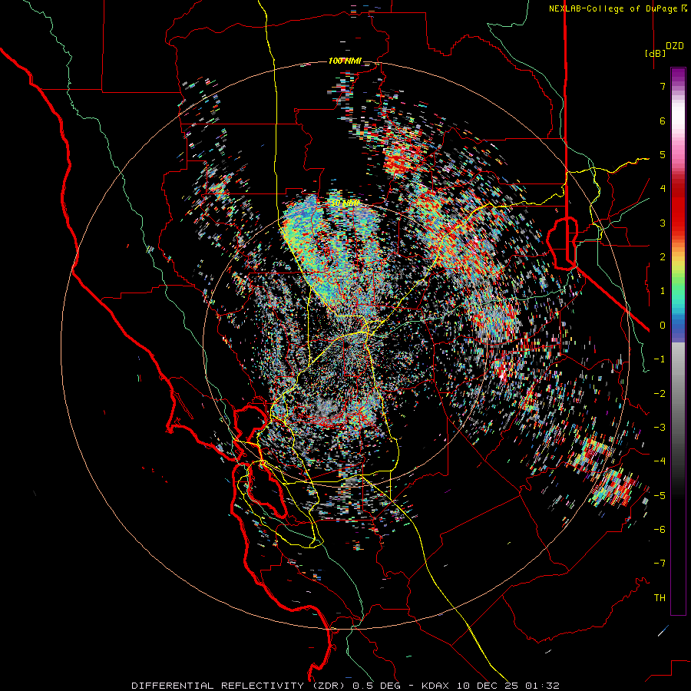Click the 5 value on the color scale
691x691 pixels.
663,154
